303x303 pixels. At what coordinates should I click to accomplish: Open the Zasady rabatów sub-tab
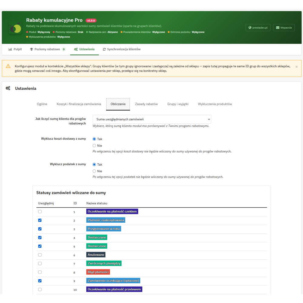pos(146,104)
